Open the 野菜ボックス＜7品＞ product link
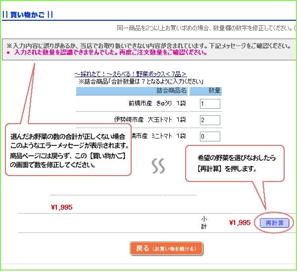 [130, 74]
